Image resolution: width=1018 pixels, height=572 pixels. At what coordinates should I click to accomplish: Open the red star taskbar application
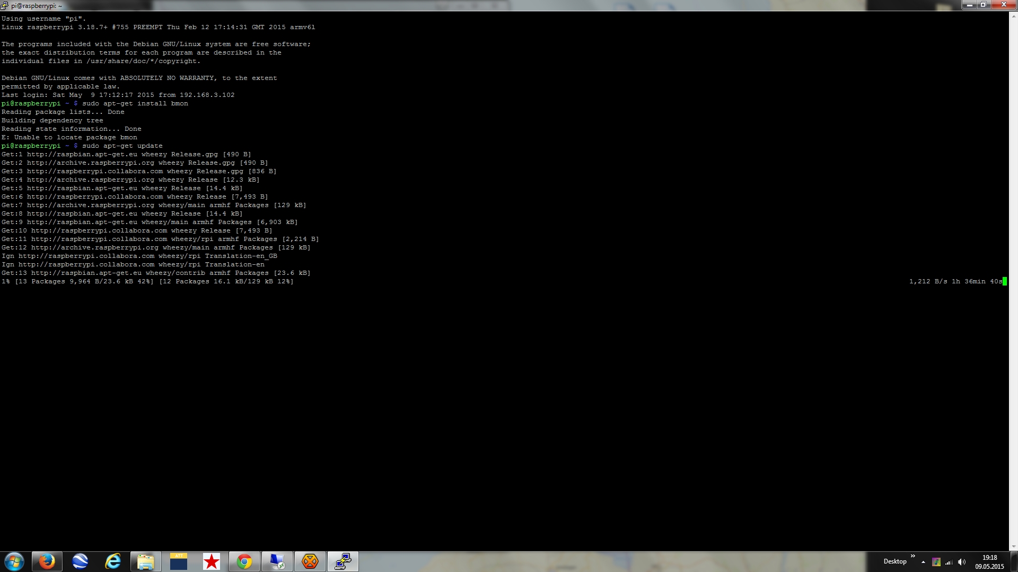click(212, 561)
